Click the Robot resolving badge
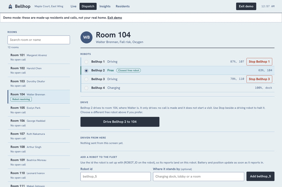 tap(21, 99)
